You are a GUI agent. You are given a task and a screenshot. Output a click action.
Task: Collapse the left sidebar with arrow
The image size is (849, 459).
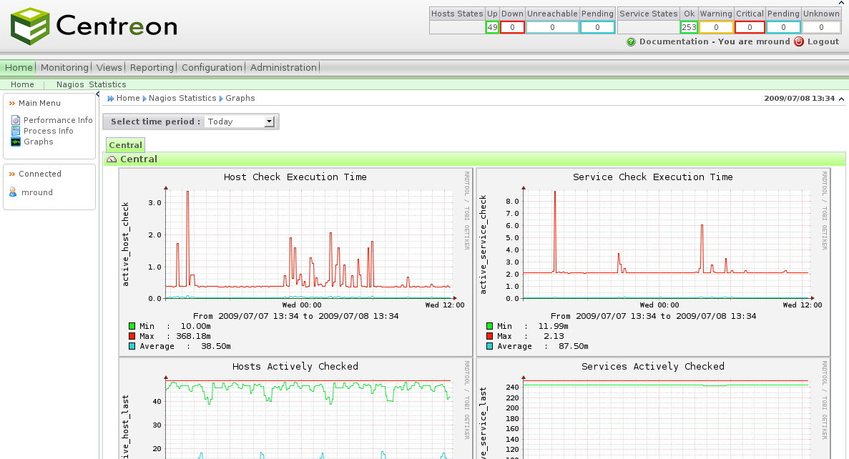98,94
